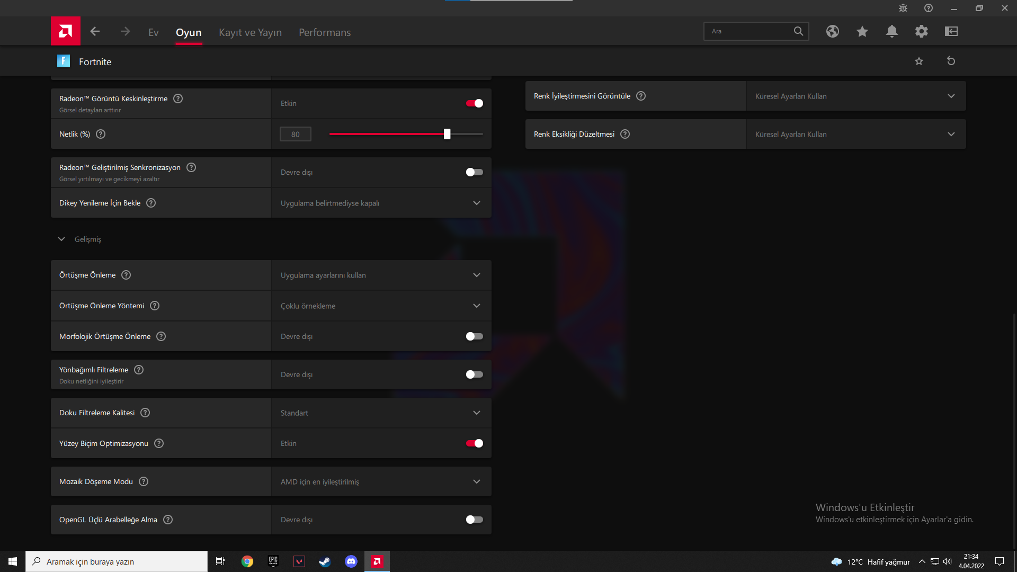Click the back arrow navigation icon
Screen dimensions: 1017x572
[95, 32]
